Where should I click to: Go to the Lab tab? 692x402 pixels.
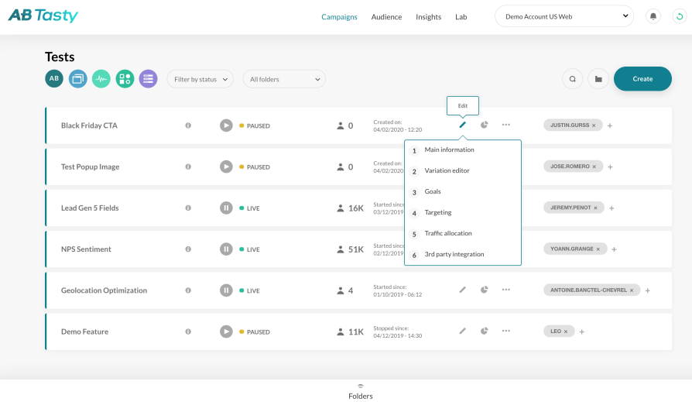tap(461, 17)
